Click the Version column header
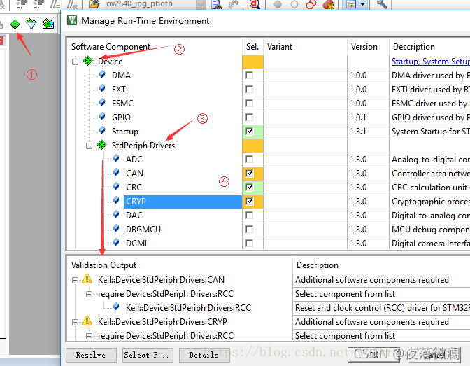The image size is (470, 366). coord(364,47)
